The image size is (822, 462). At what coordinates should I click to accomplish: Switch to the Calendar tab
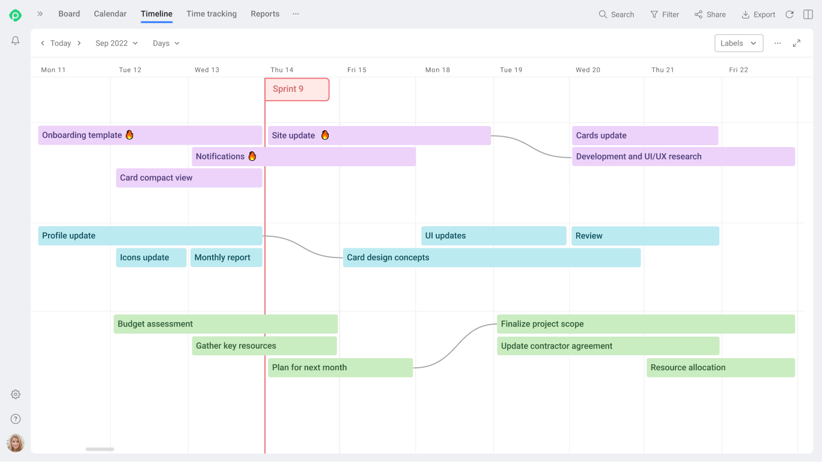click(x=110, y=14)
